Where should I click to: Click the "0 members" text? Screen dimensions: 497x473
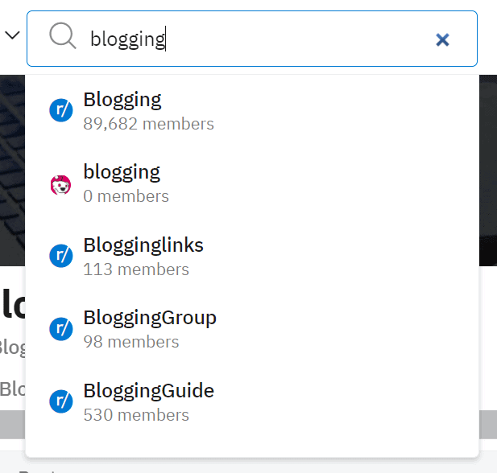(x=126, y=196)
